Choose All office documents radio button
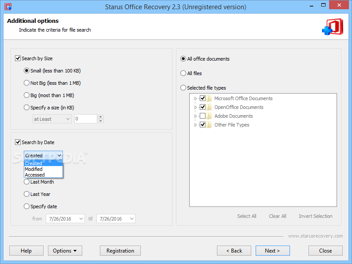 click(183, 59)
